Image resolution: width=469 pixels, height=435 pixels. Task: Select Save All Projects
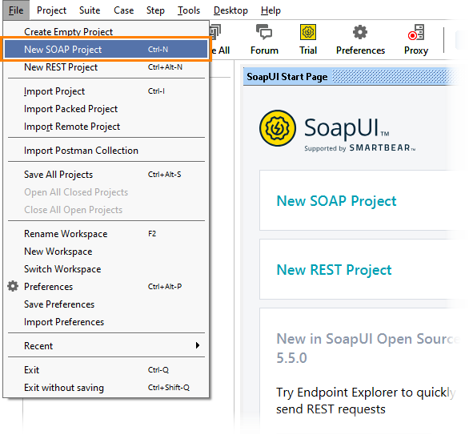tap(106, 174)
